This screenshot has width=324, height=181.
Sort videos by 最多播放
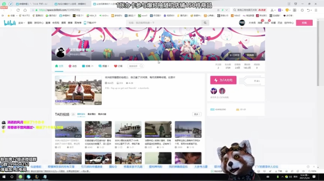pyautogui.click(x=91, y=114)
